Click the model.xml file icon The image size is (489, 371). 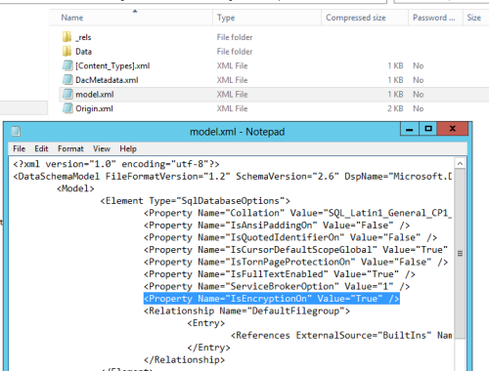pyautogui.click(x=67, y=94)
